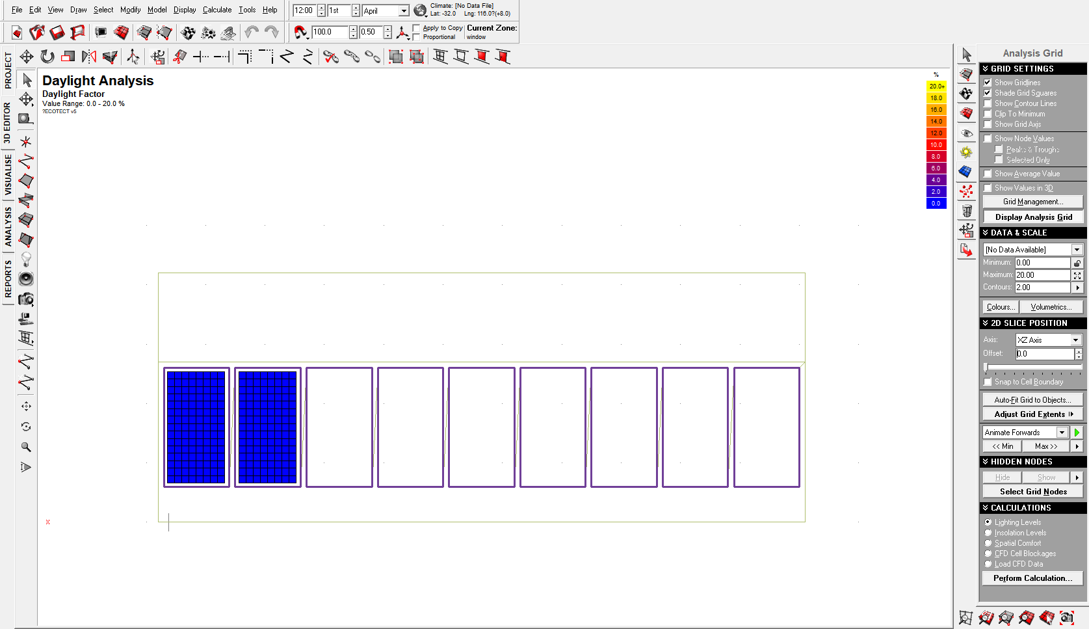
Task: Click the rotate tool in the modify toolbar
Action: pyautogui.click(x=47, y=57)
